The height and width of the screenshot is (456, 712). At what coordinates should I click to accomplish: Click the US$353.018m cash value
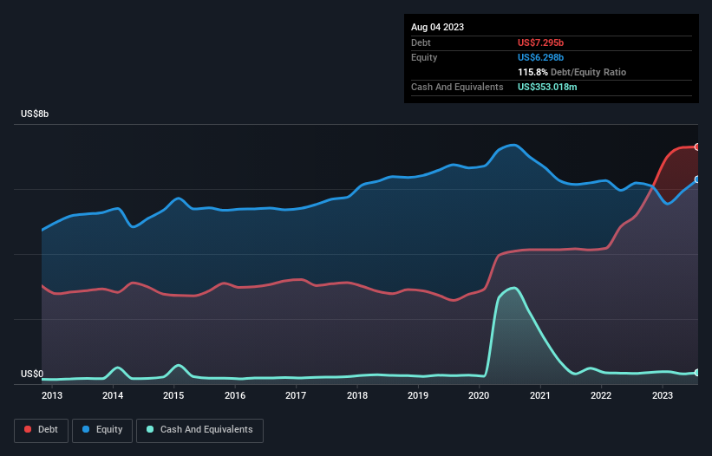[547, 87]
